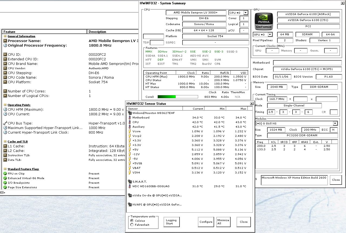Image resolution: width=346 pixels, height=233 pixels.
Task: Click the General Information folder icon
Action: [x=5, y=36]
